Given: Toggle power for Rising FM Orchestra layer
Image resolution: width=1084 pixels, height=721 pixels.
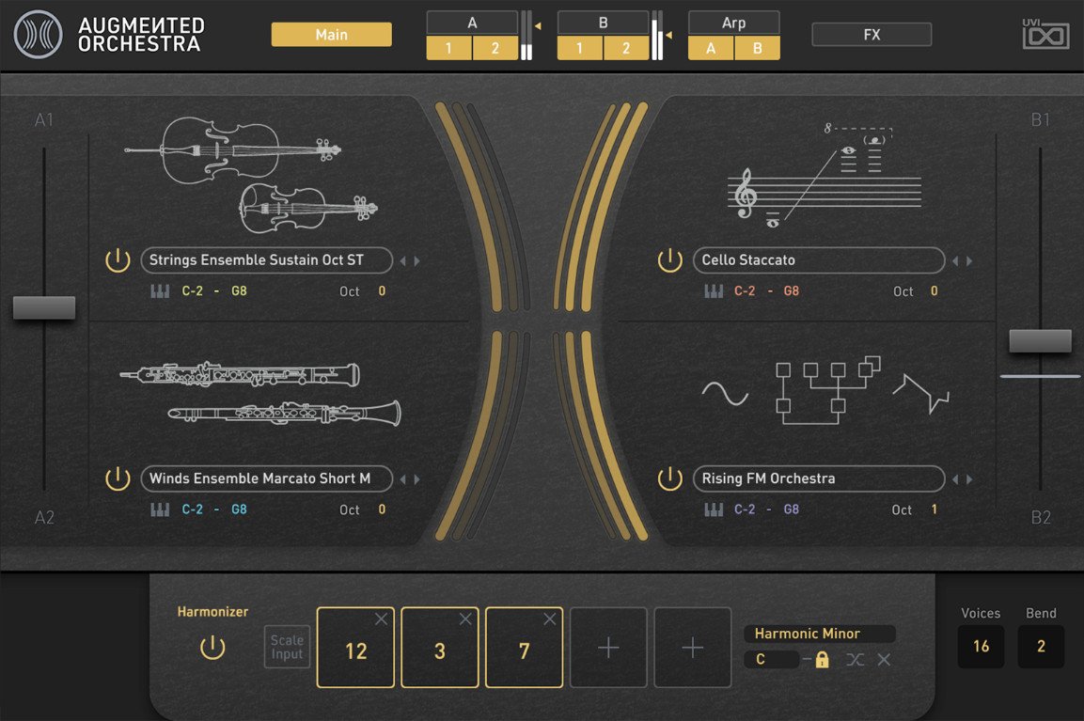Looking at the screenshot, I should click(x=670, y=478).
